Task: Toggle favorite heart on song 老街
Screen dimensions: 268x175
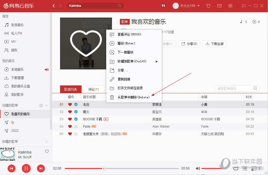Action: point(70,104)
